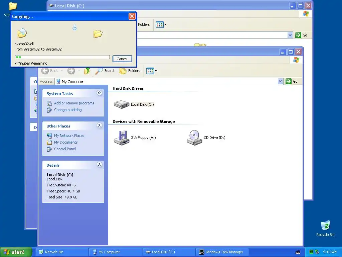Select the desktop folder icon at top-left

(x=12, y=6)
